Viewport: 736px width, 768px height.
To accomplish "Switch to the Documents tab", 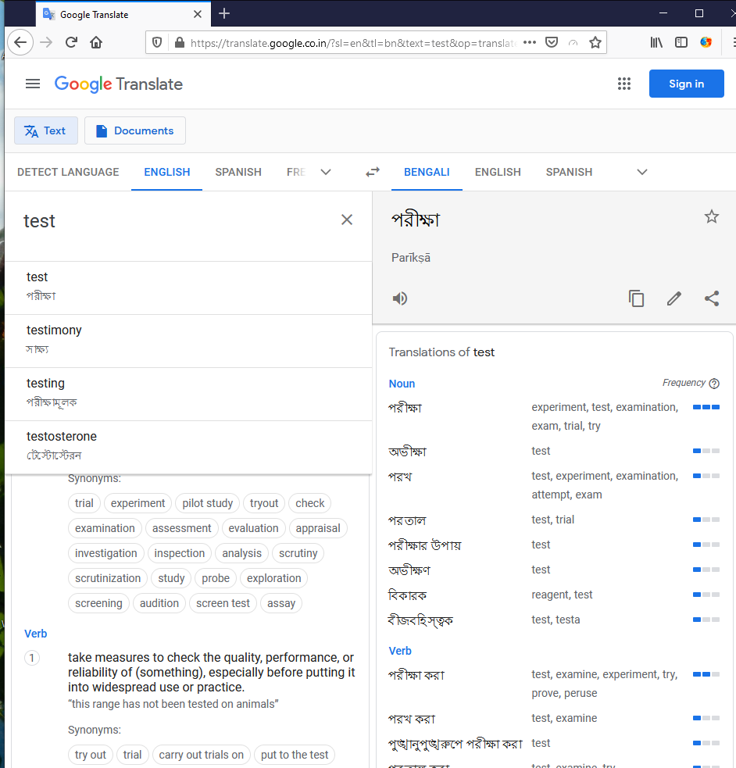I will point(134,130).
